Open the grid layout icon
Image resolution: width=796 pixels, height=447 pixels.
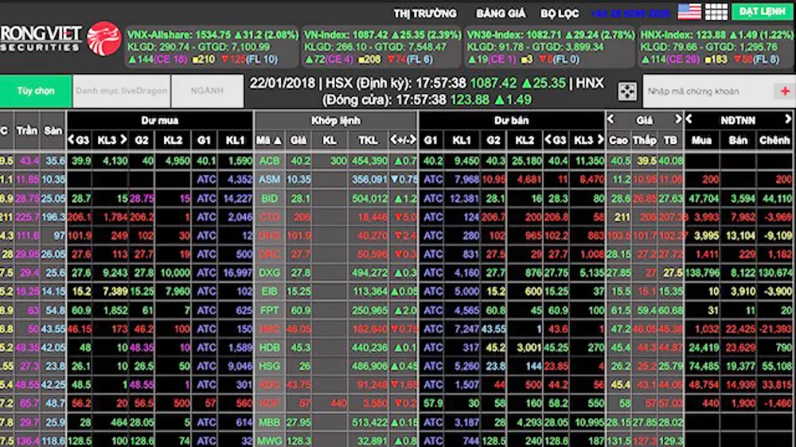(x=716, y=12)
